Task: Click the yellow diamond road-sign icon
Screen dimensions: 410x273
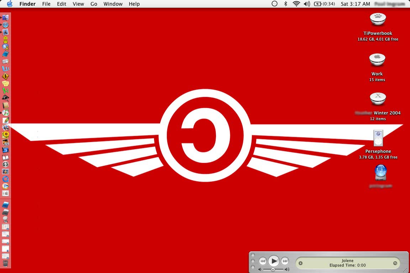Action: pos(5,76)
